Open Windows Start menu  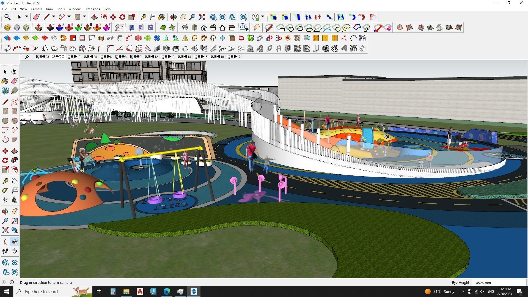click(x=7, y=291)
